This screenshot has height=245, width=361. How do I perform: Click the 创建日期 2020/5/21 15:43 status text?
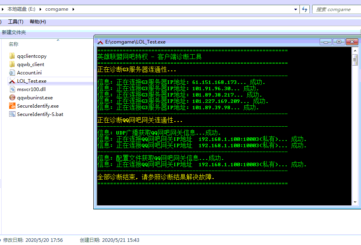pos(110,240)
